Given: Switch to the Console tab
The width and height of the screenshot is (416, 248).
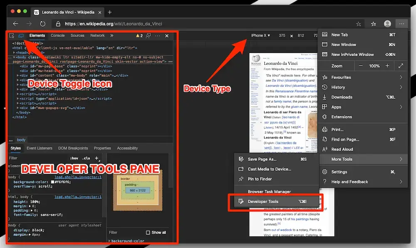Looking at the screenshot, I should [x=58, y=36].
